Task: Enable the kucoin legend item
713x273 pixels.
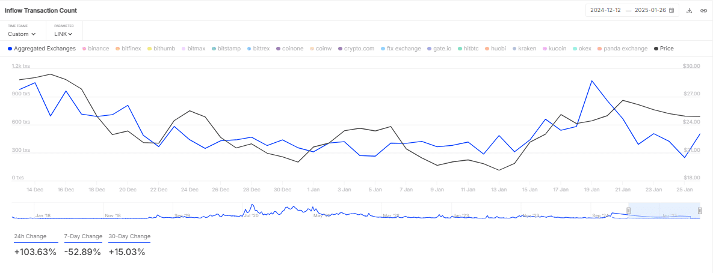Action: (554, 49)
